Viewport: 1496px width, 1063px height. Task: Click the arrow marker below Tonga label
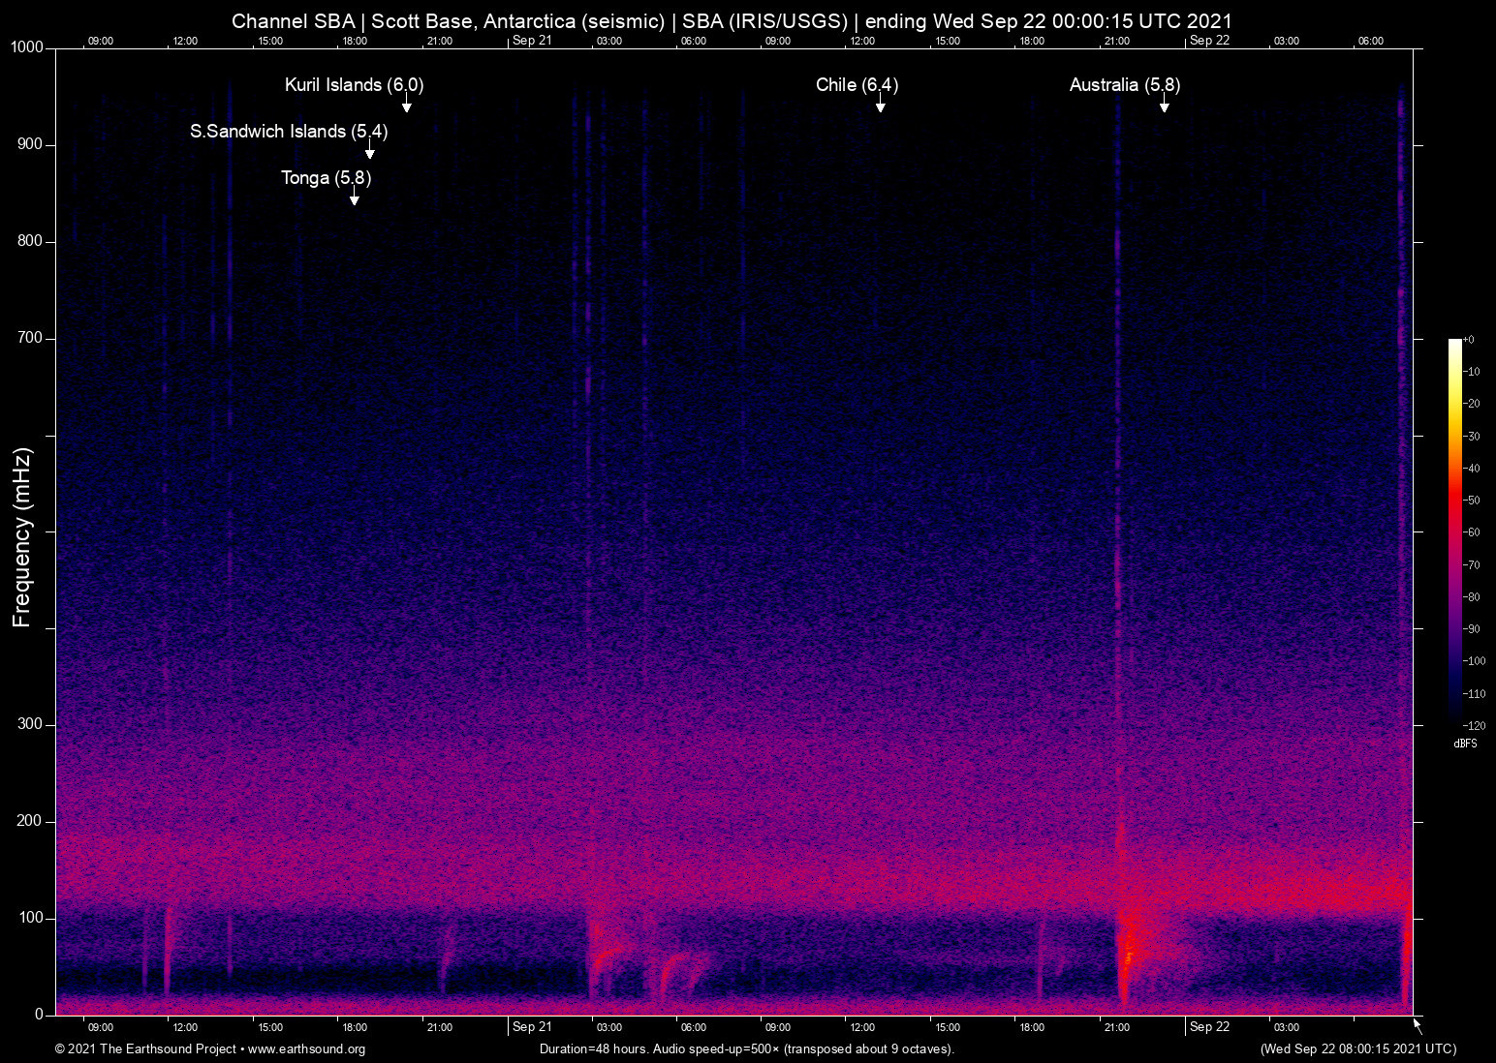pos(355,199)
